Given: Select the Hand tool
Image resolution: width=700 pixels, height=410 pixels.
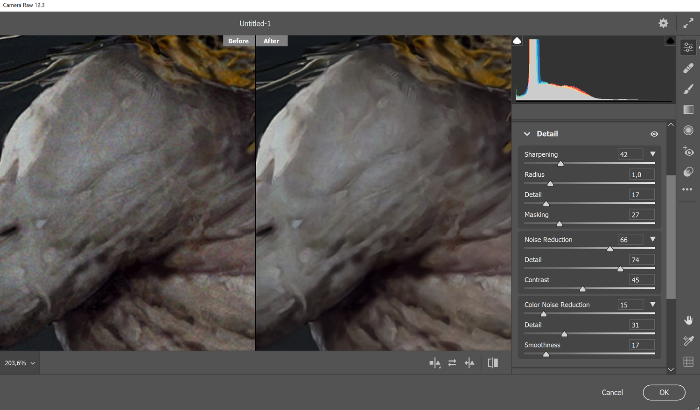Looking at the screenshot, I should [688, 320].
